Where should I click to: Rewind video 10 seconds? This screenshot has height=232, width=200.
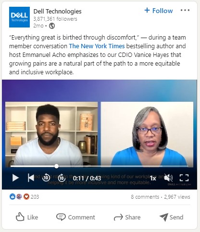46,177
